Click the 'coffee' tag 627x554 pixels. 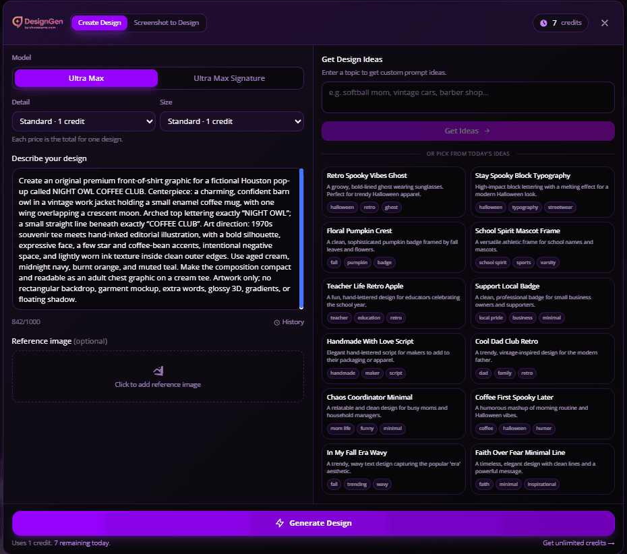point(486,429)
